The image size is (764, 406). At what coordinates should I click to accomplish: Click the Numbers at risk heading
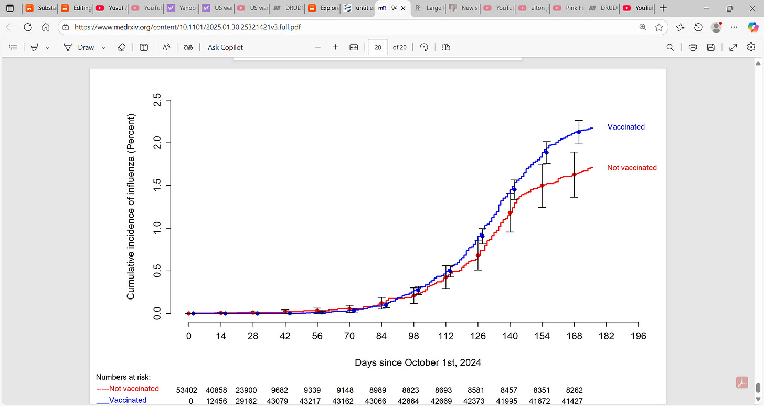pos(123,377)
